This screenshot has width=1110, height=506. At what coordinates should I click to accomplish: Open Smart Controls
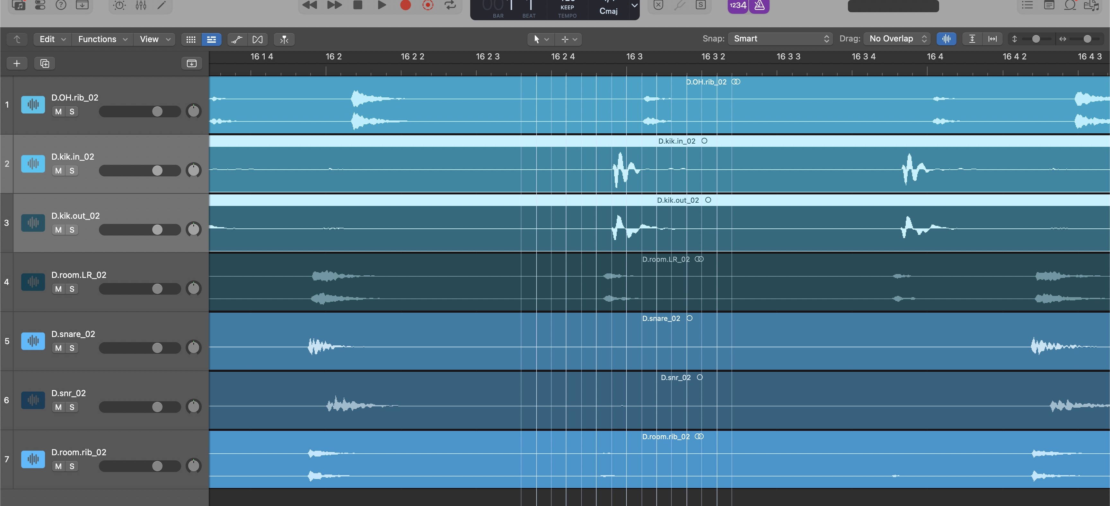119,5
